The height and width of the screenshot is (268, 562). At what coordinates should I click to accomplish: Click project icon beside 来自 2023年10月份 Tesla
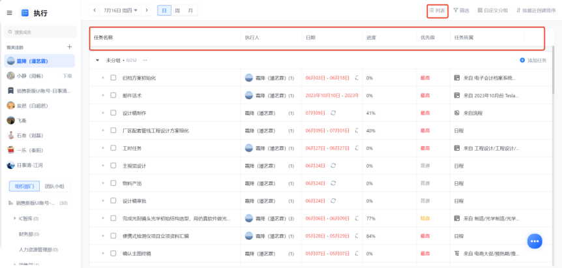pyautogui.click(x=457, y=95)
